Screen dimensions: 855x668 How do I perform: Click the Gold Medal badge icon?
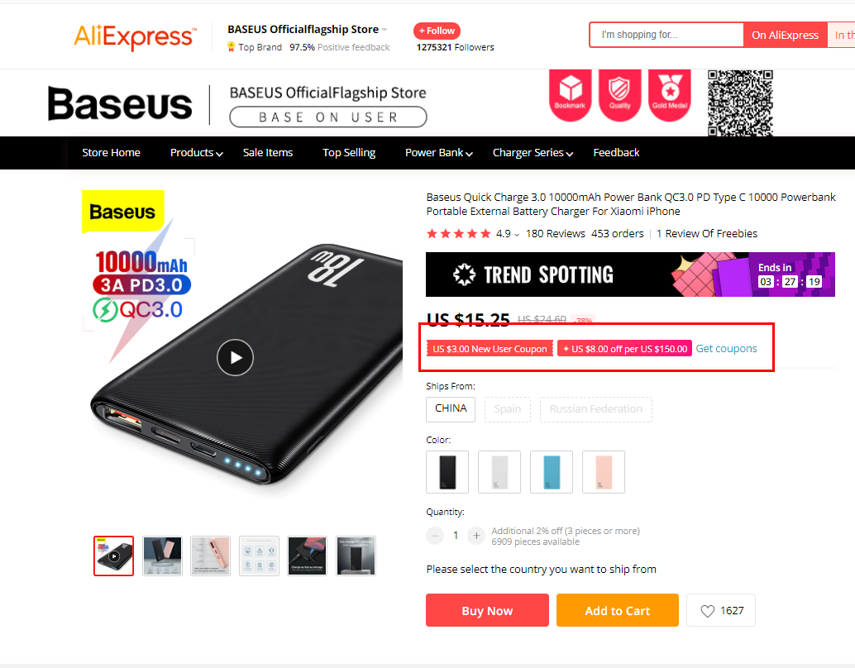pos(670,94)
